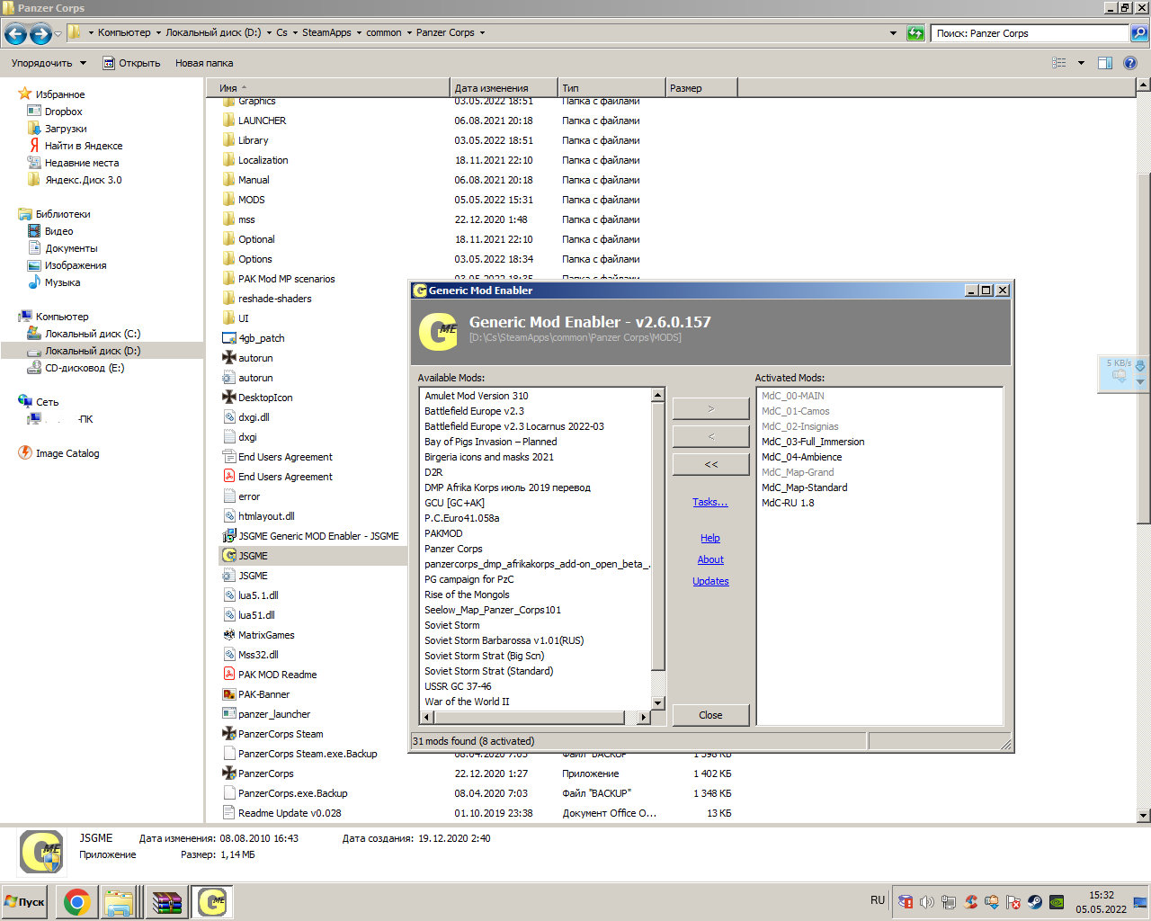
Task: Click the Explorer Back navigation arrow
Action: pos(15,34)
